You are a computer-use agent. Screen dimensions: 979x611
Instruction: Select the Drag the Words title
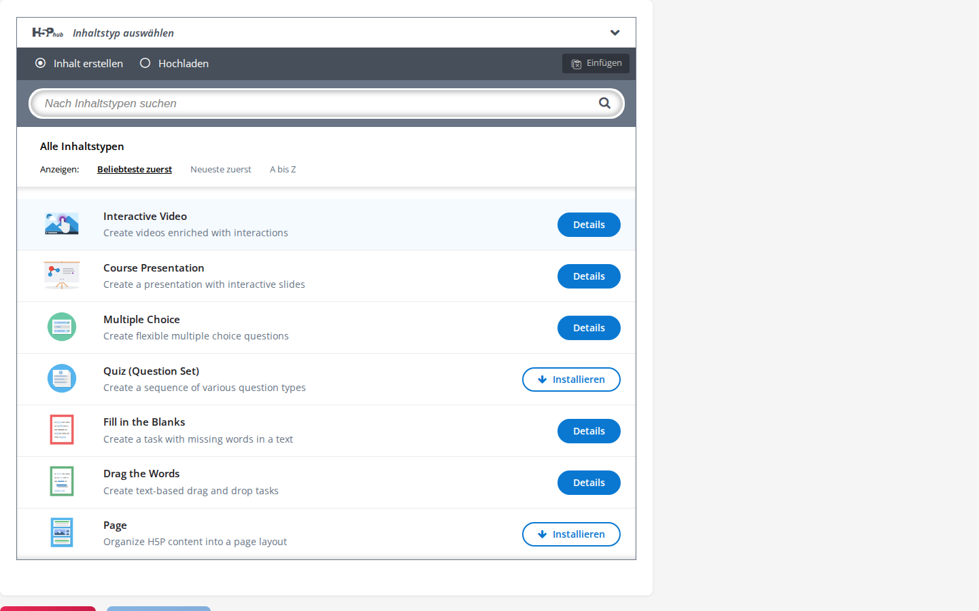(141, 474)
